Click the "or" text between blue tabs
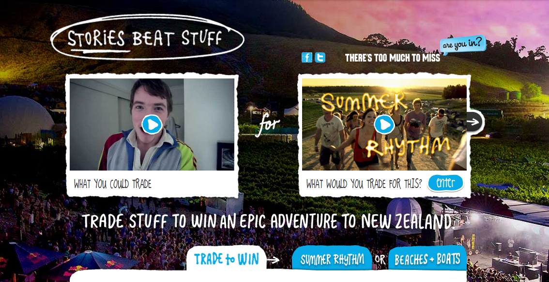This screenshot has width=549, height=282. 380,260
